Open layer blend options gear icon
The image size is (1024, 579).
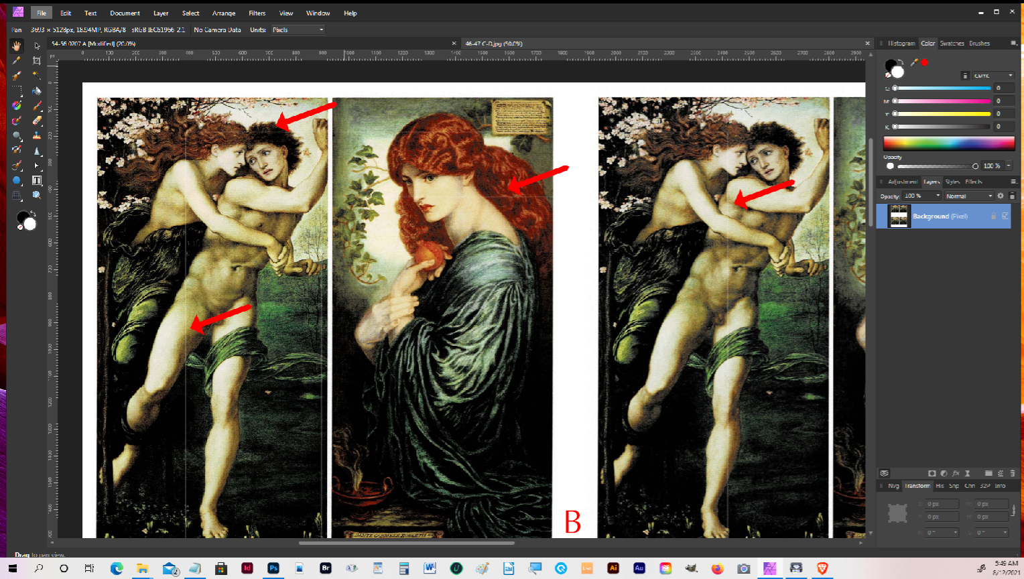[x=1001, y=196]
